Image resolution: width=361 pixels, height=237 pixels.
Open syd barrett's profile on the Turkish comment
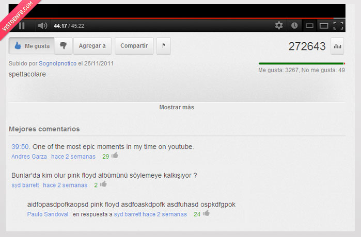click(25, 185)
